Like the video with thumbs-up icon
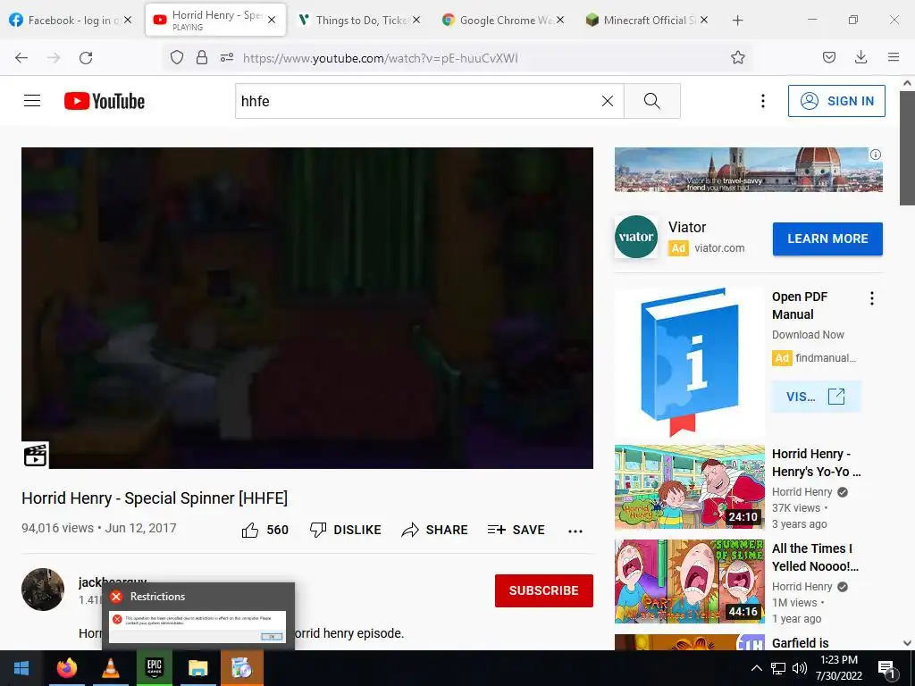Image resolution: width=915 pixels, height=686 pixels. click(x=250, y=530)
